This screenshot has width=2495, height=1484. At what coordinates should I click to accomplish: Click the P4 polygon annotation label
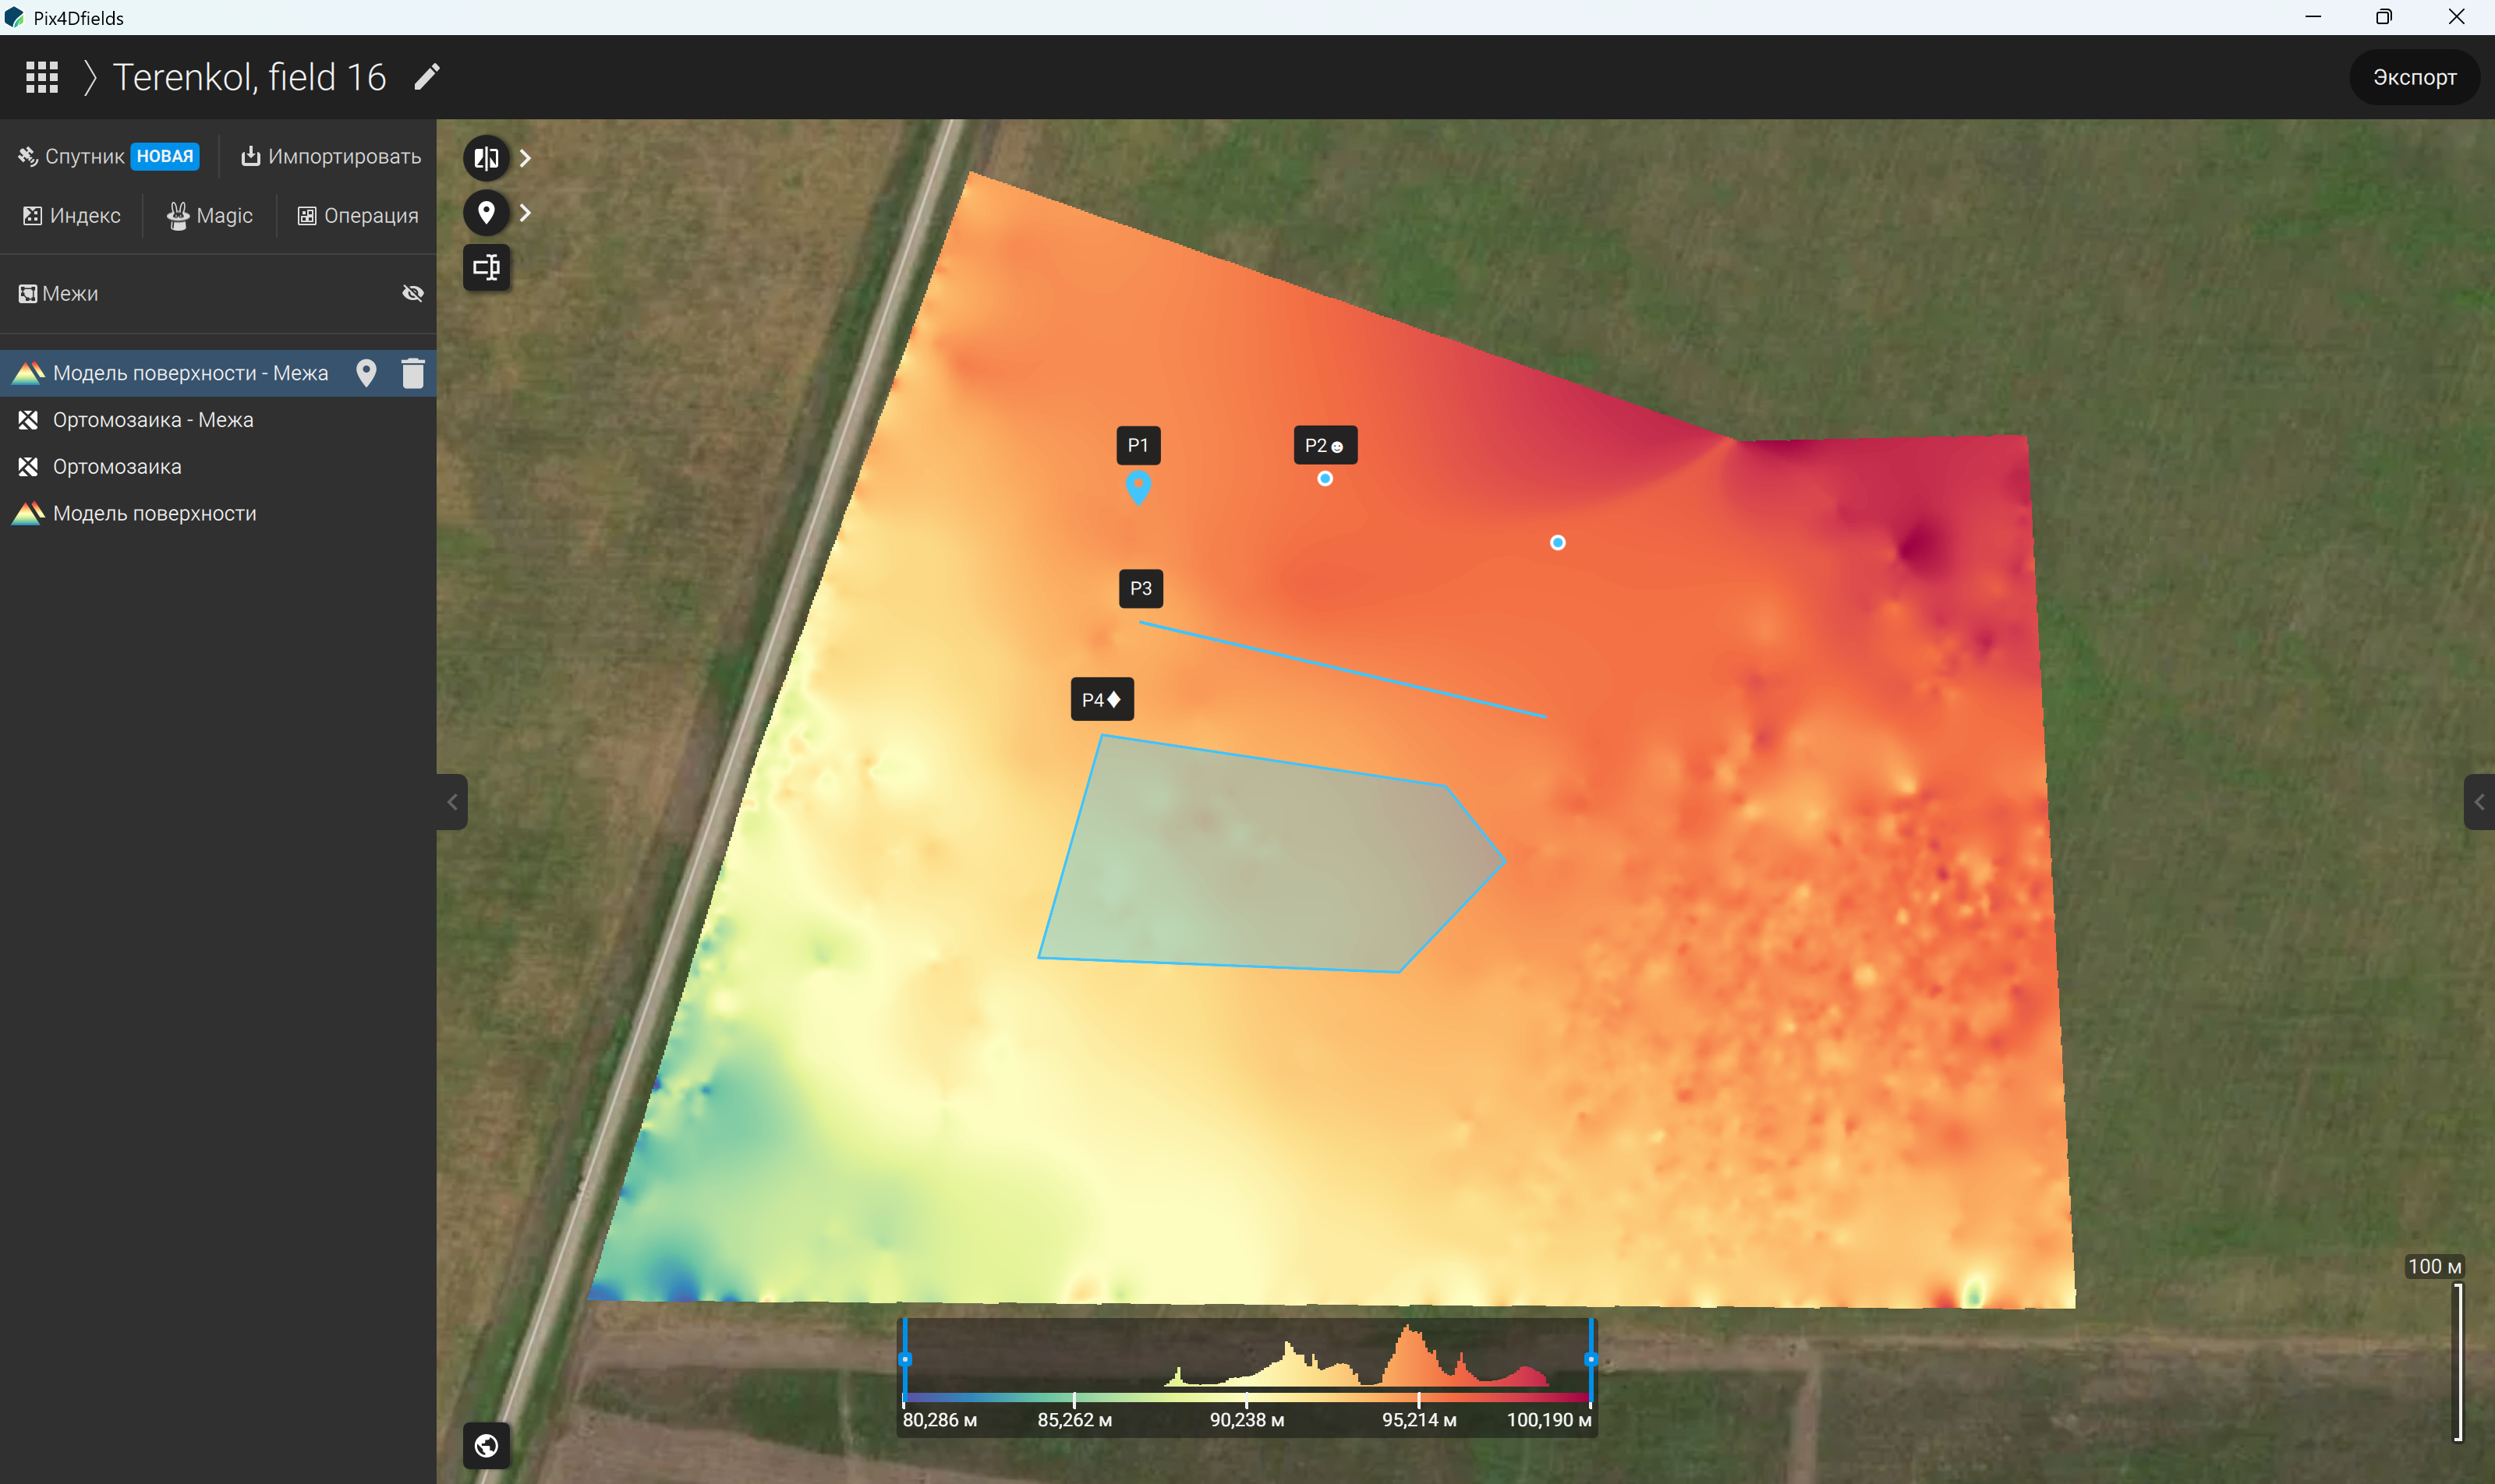pyautogui.click(x=1102, y=700)
